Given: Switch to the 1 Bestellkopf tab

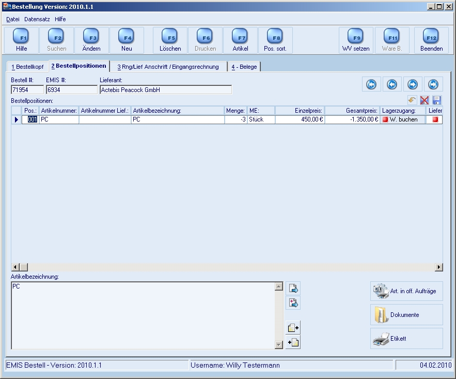Looking at the screenshot, I should click(27, 67).
